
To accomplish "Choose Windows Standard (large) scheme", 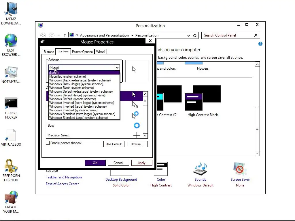I will (84, 118).
